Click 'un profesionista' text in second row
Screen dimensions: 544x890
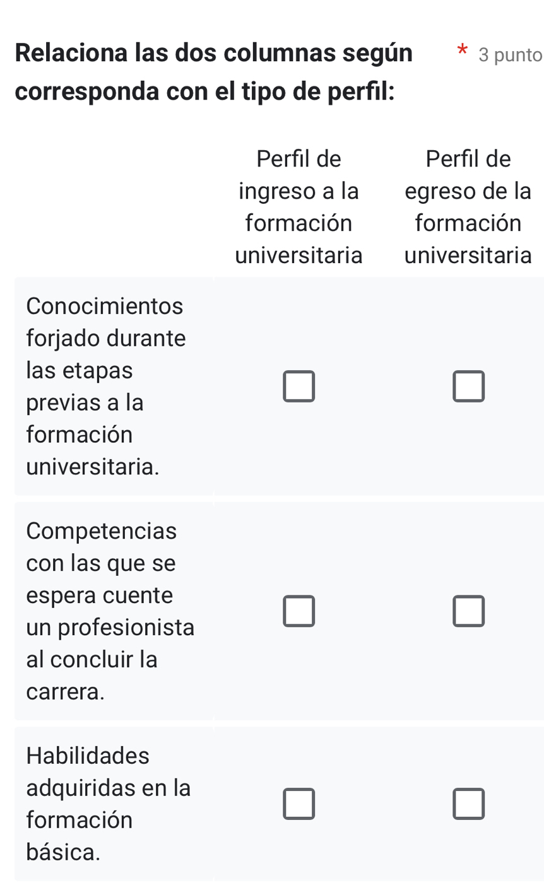tap(110, 628)
